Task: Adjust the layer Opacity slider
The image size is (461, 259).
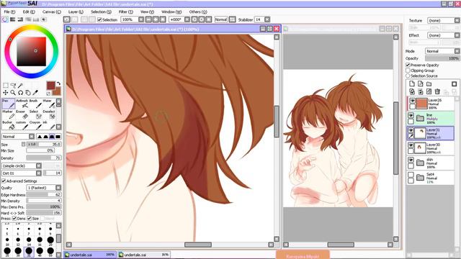Action: coord(442,58)
